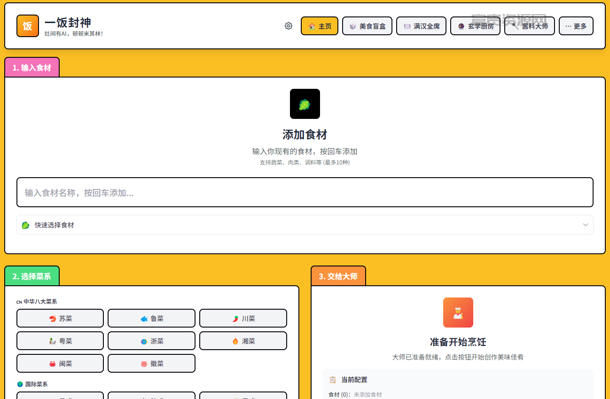610x399 pixels.
Task: Click the chevron on 快速选择食材 row
Action: tap(586, 225)
